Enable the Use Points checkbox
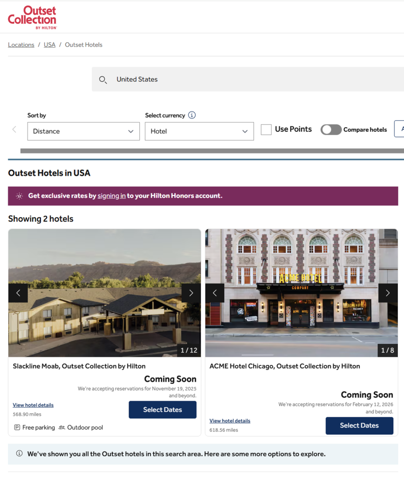This screenshot has height=477, width=404. 266,129
